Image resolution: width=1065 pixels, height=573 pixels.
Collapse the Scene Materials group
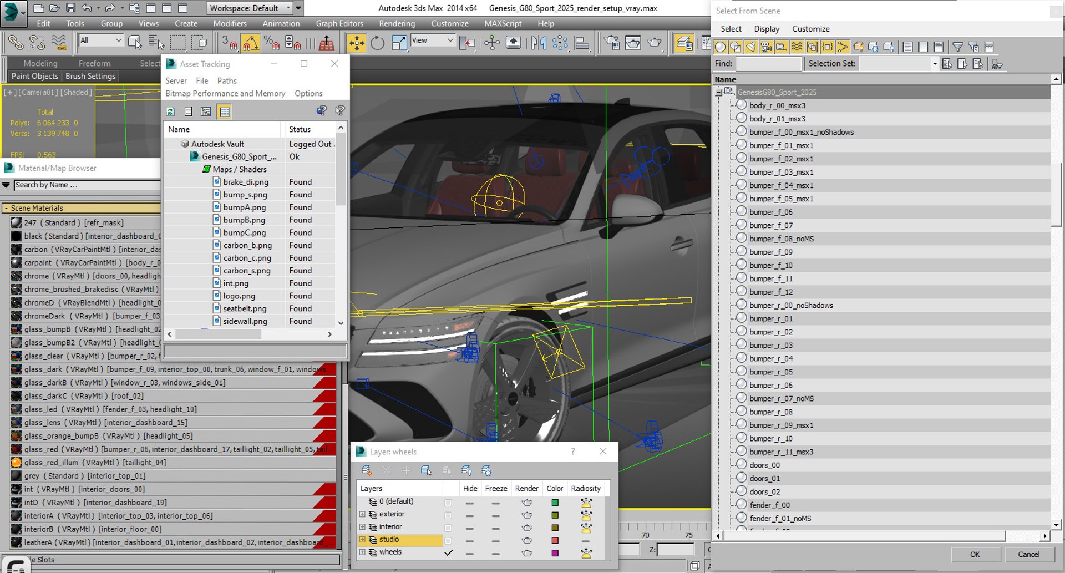(6, 208)
